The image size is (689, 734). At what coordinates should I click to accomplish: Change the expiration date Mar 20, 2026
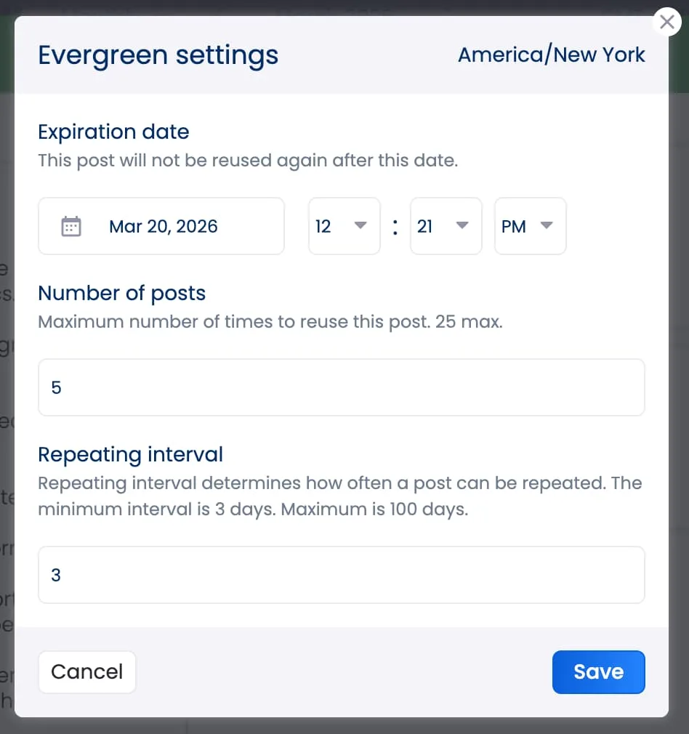pos(163,226)
